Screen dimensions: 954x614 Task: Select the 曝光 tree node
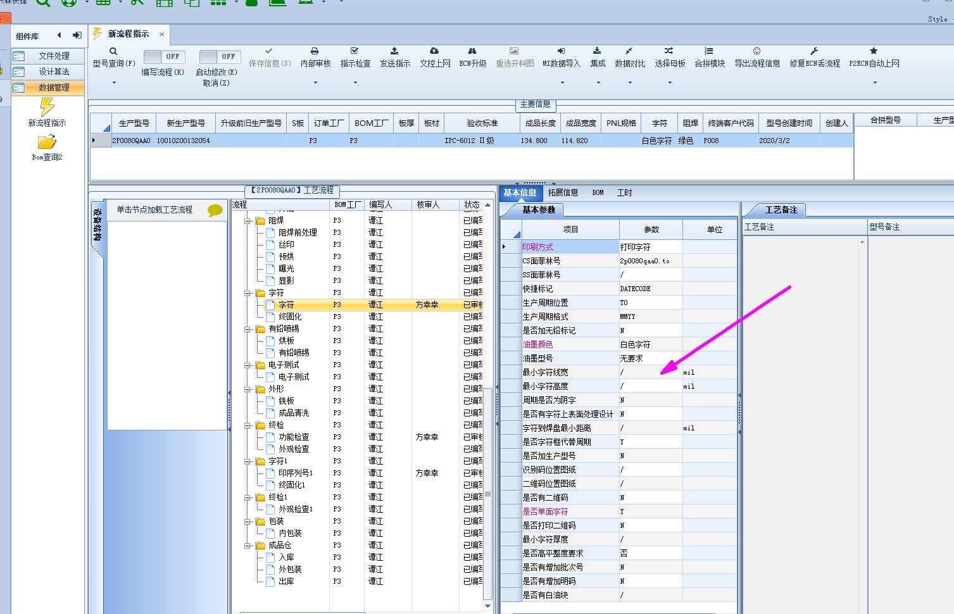point(286,269)
